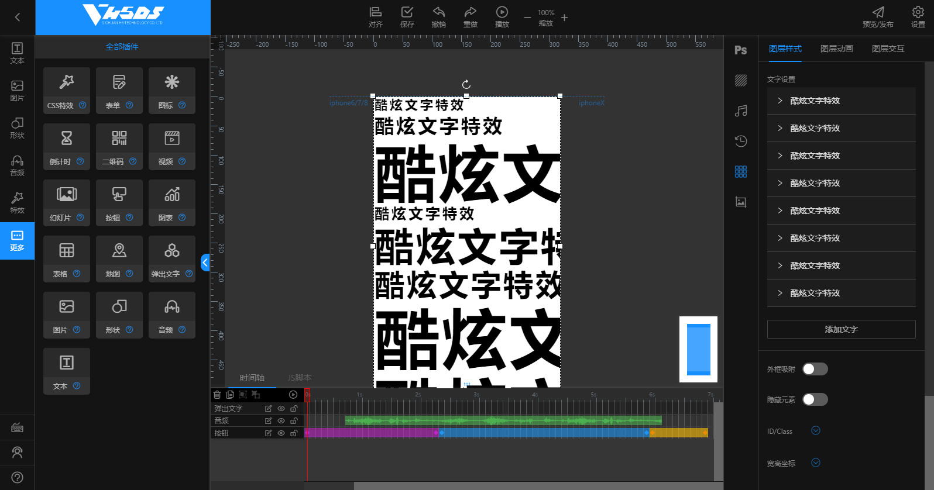Click 预览/发布 preview publish button
The height and width of the screenshot is (490, 934).
click(x=878, y=18)
